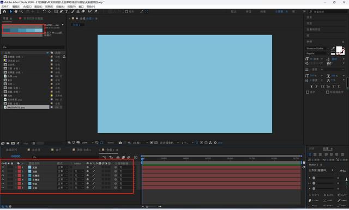Open the Help menu

pos(91,7)
